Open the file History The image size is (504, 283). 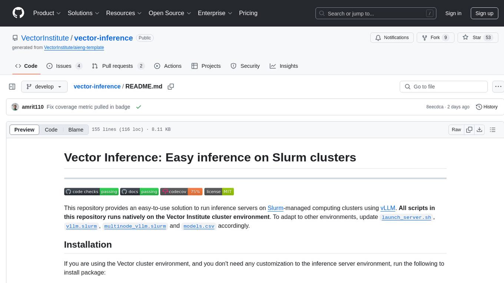click(487, 107)
